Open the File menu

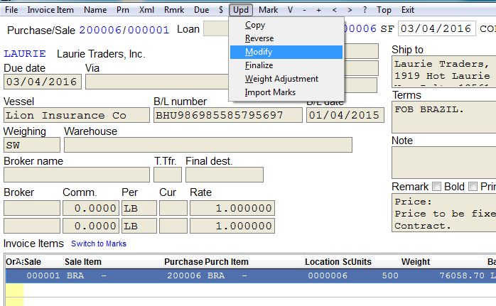point(11,10)
